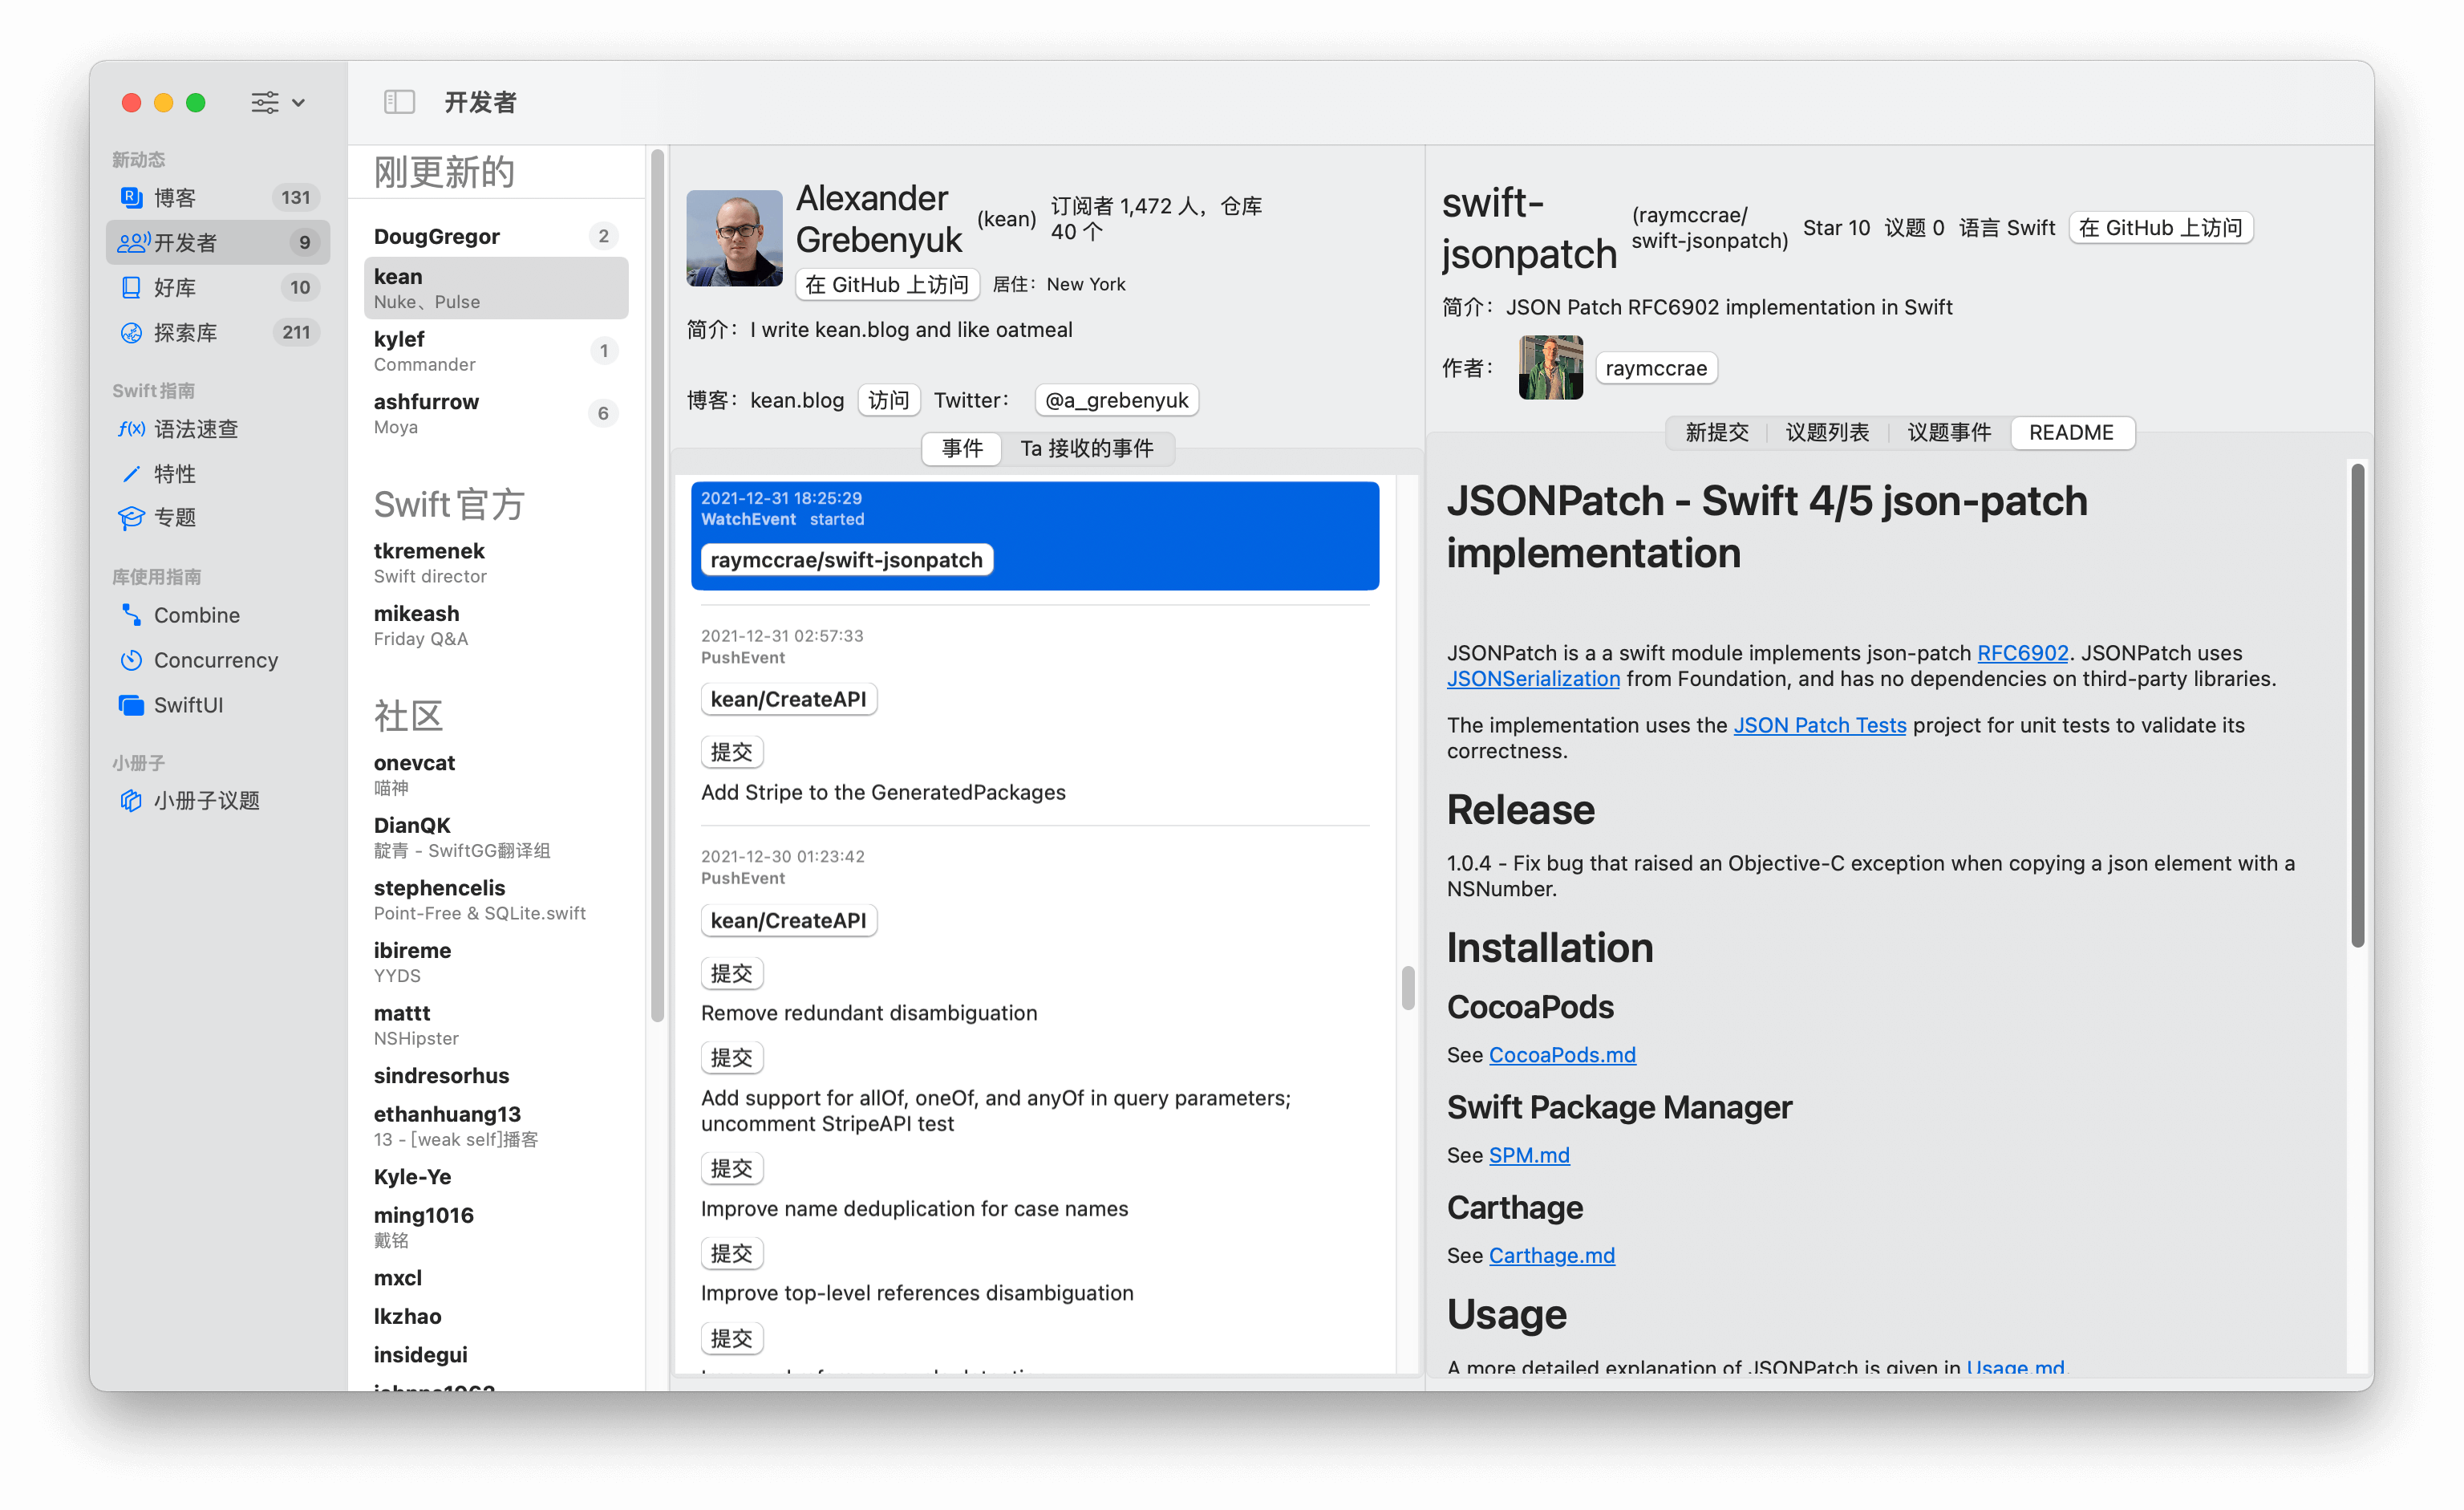2464x1510 pixels.
Task: Click 提交 above Add Stripe commit
Action: [x=731, y=752]
